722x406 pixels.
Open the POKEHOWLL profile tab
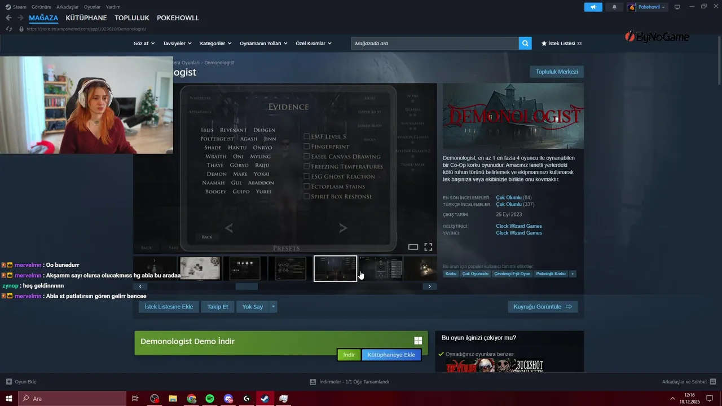click(178, 18)
